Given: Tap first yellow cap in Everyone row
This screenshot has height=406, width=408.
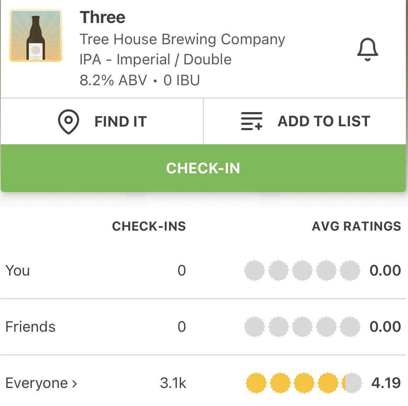Looking at the screenshot, I should [256, 383].
